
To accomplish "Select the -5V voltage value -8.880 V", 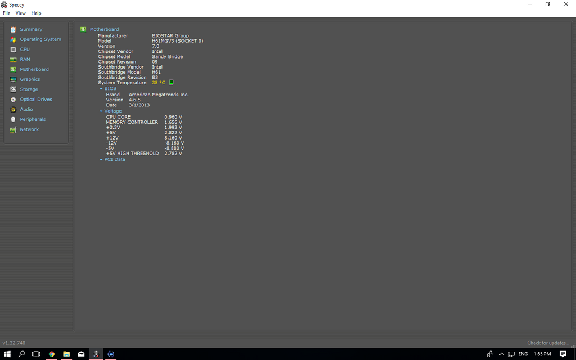I will pos(174,148).
